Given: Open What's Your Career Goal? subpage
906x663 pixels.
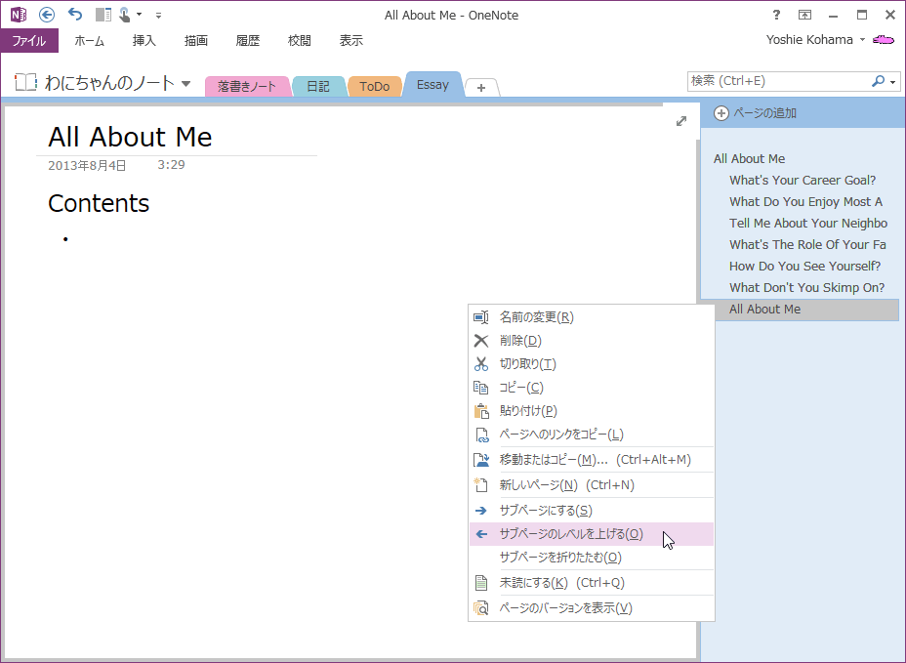Looking at the screenshot, I should [803, 180].
